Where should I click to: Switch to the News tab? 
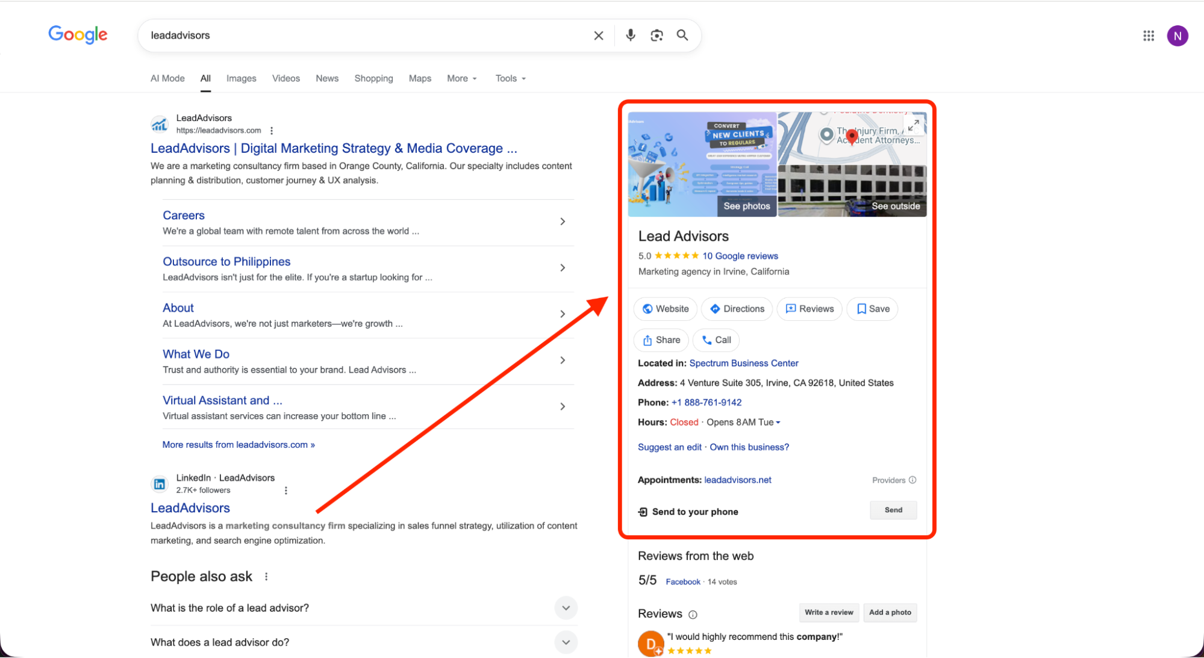[x=327, y=78]
